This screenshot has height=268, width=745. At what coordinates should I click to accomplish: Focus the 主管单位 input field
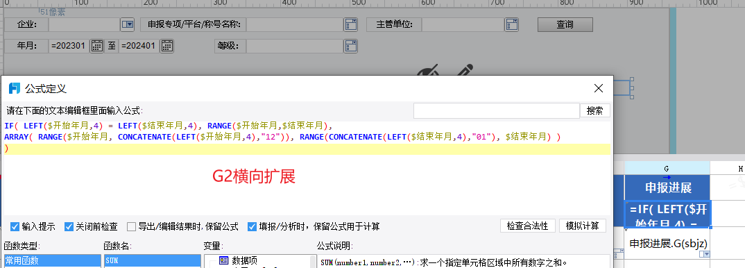pos(463,24)
